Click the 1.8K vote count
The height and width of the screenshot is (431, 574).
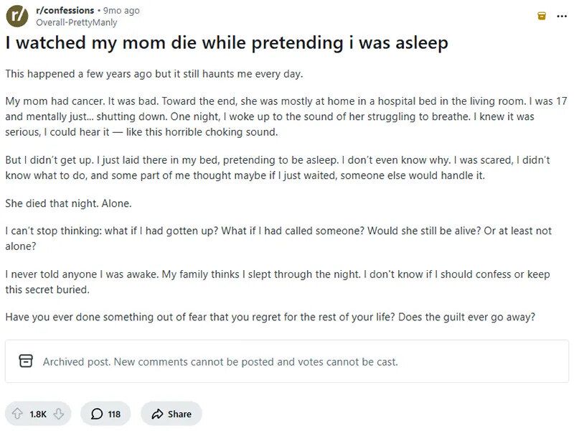(38, 414)
